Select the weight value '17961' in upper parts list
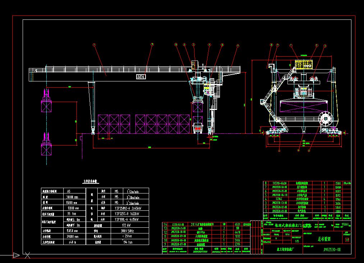 [x=338, y=199]
